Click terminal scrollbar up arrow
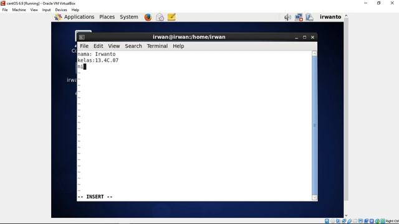Image resolution: width=399 pixels, height=224 pixels. pyautogui.click(x=314, y=54)
